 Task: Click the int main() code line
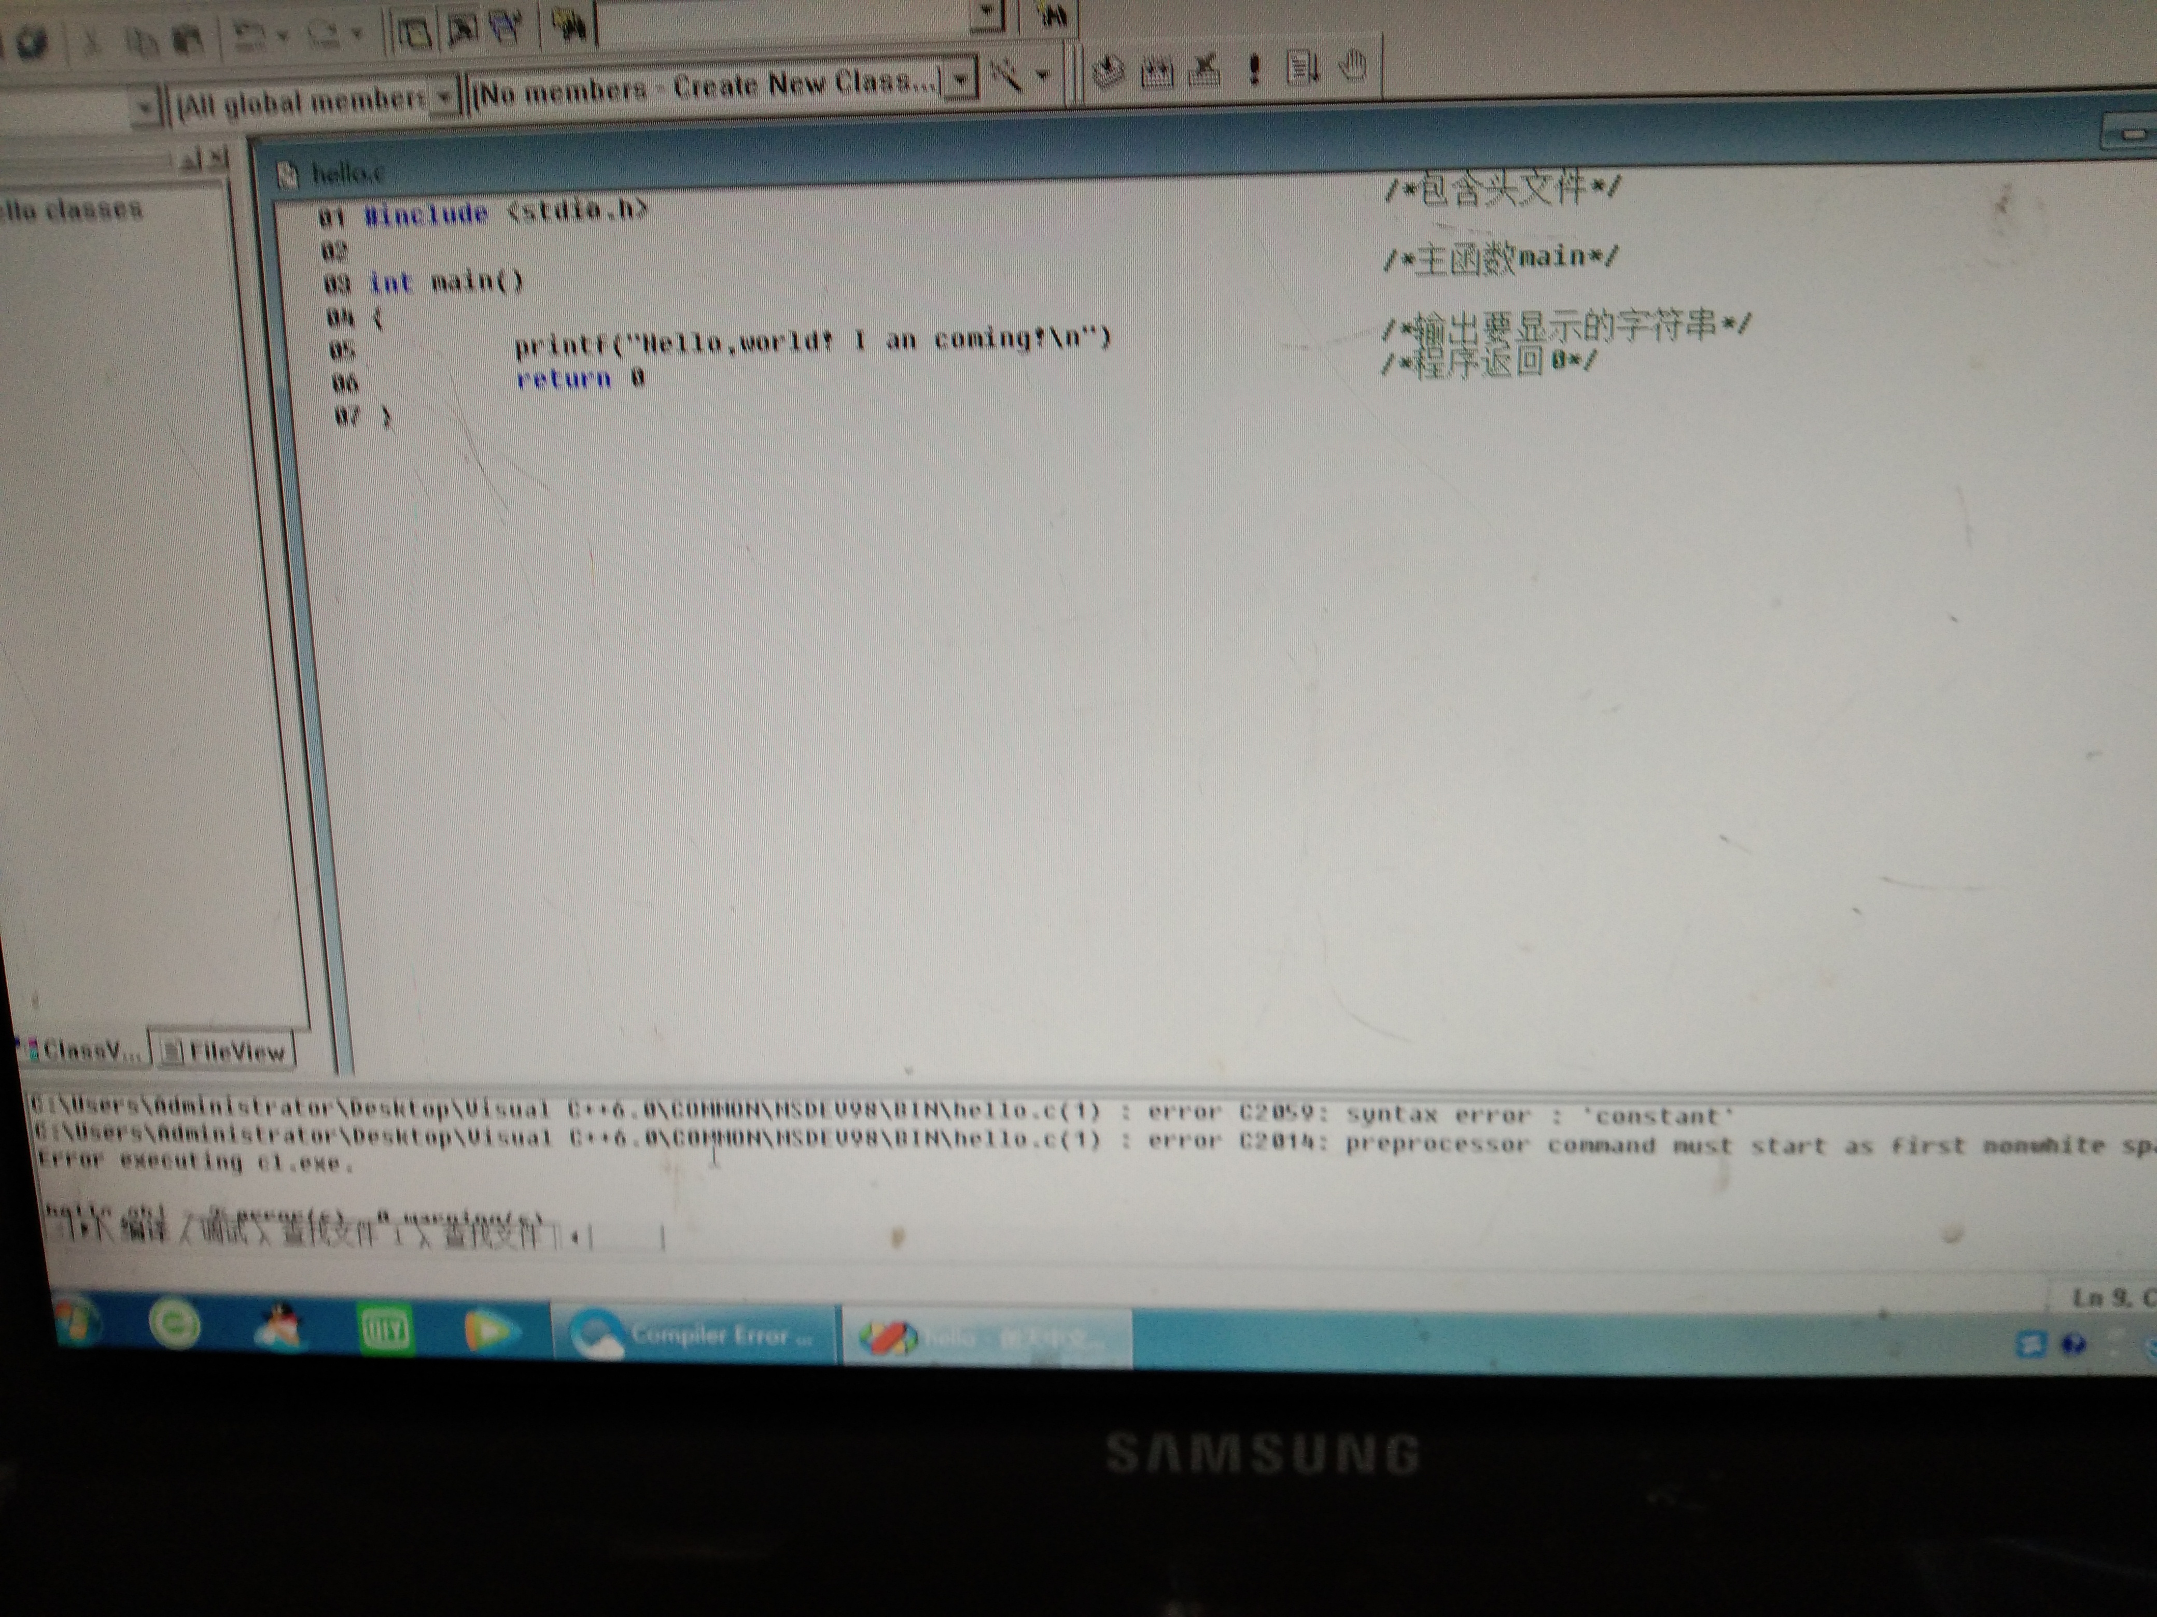pos(446,282)
